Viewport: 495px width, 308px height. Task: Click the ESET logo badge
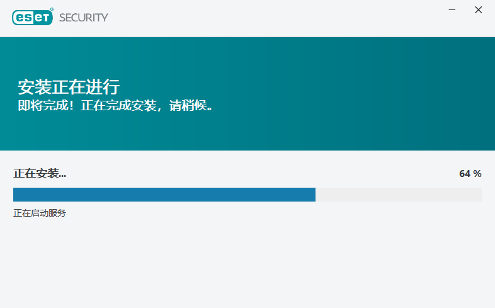(33, 18)
